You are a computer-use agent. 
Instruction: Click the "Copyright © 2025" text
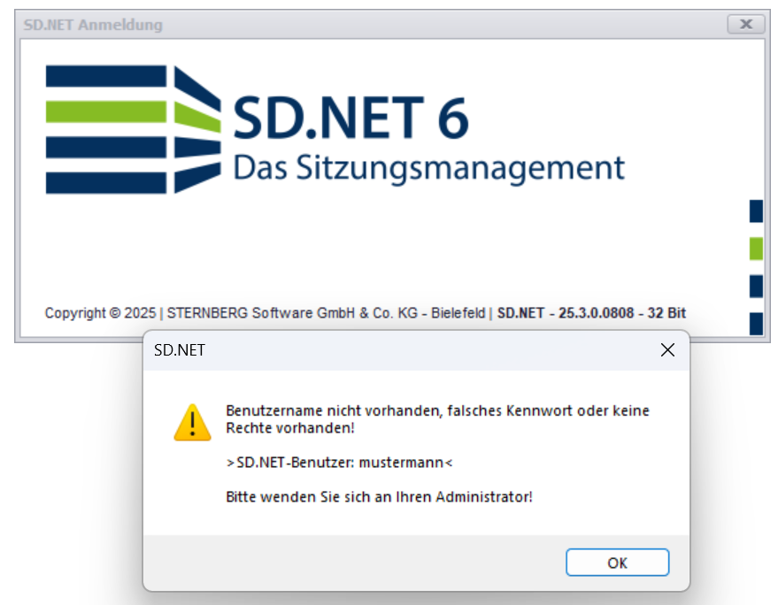click(101, 313)
